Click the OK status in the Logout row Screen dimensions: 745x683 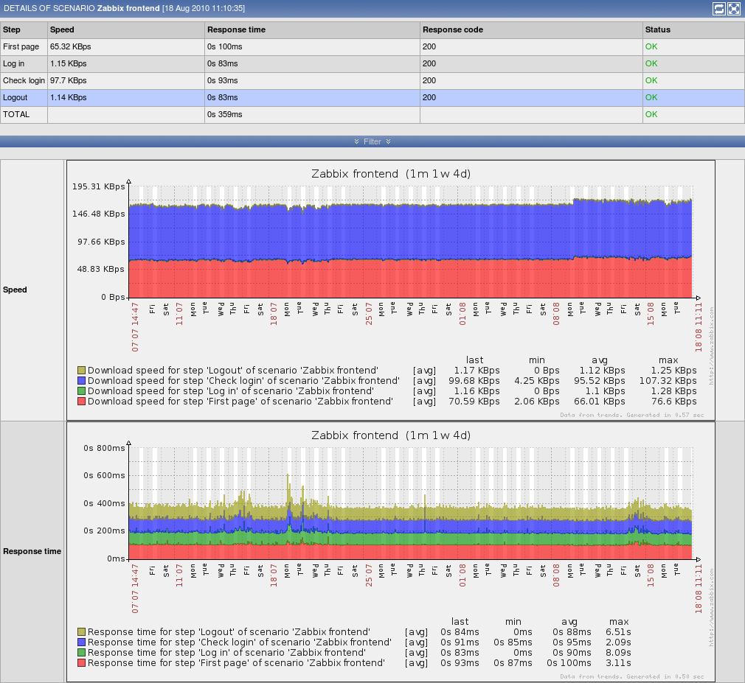pos(651,97)
